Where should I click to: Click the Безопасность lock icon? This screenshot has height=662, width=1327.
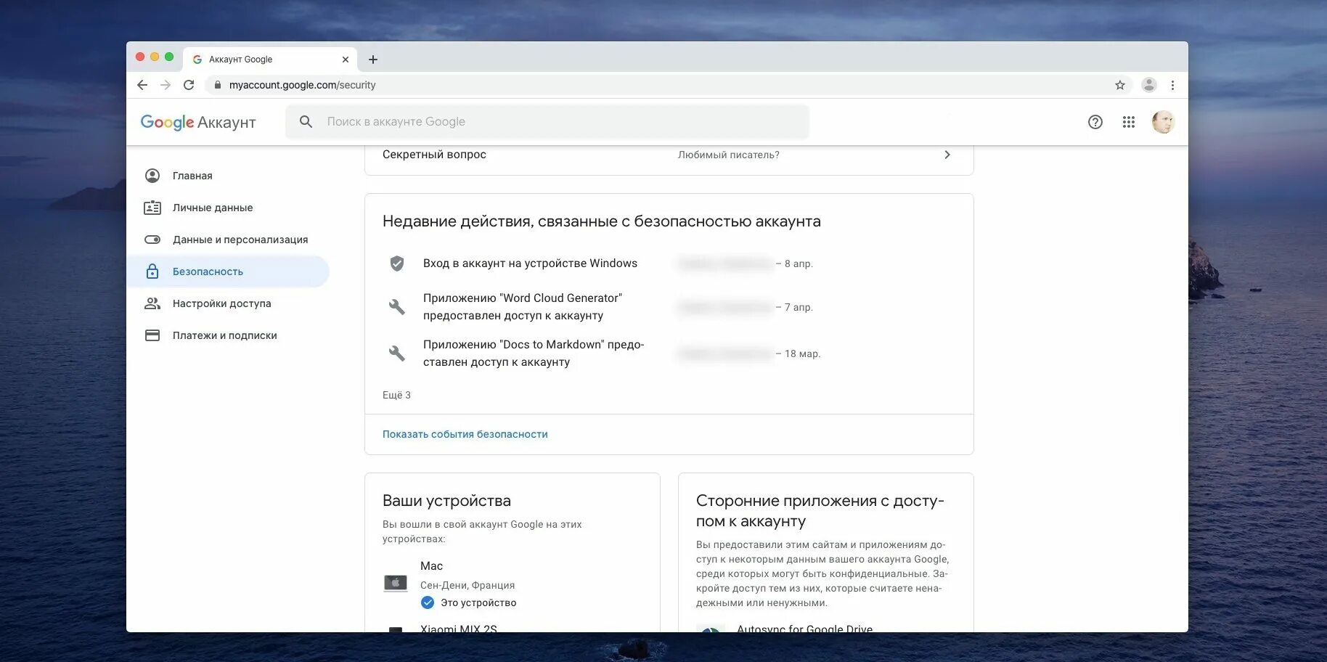[152, 271]
